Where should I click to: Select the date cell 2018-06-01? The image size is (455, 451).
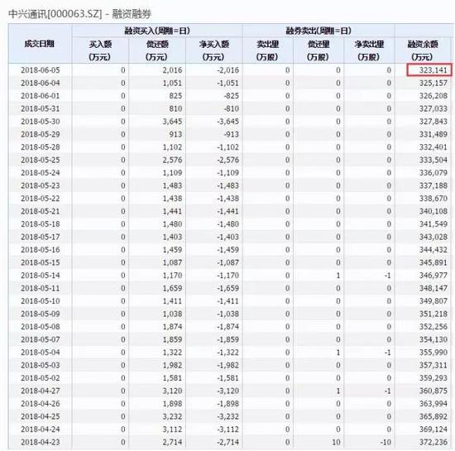pyautogui.click(x=40, y=96)
